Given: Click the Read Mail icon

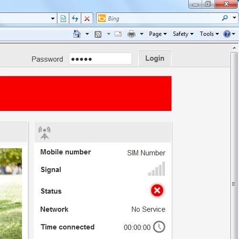Looking at the screenshot, I should (118, 34).
